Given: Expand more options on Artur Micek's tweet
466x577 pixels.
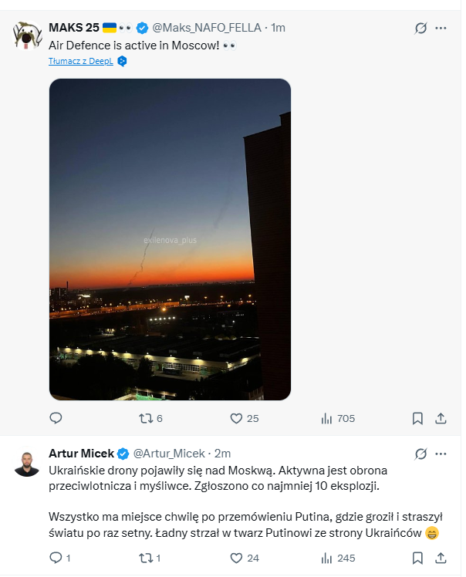Looking at the screenshot, I should 441,454.
